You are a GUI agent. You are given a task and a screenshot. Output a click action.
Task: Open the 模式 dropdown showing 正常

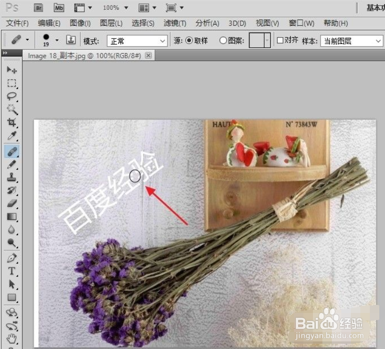tap(137, 41)
